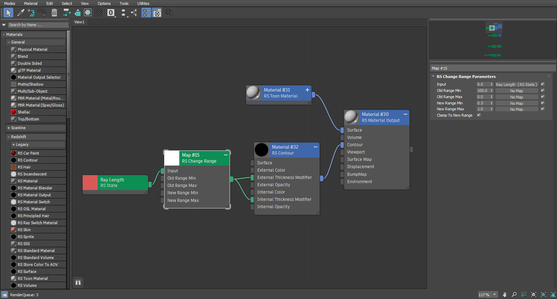Collapse the Redshift group
Screen dimensions: 557x299
pyautogui.click(x=9, y=137)
